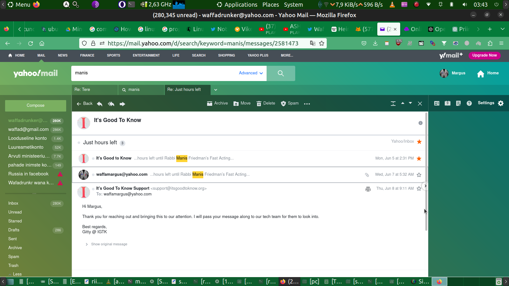Viewport: 509px width, 286px height.
Task: Click the Reply All double-arrow icon
Action: coord(111,104)
